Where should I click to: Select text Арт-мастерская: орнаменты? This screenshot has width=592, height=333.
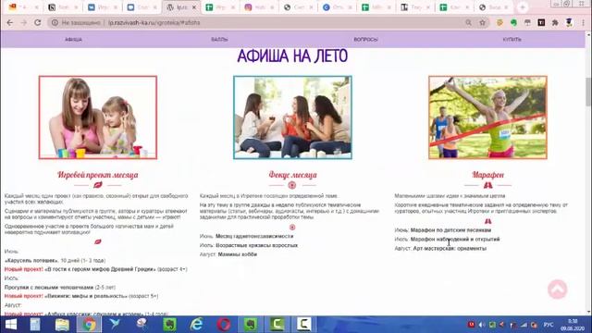click(450, 248)
